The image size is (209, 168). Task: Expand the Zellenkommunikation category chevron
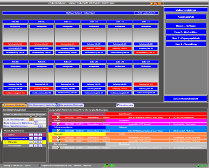[5, 139]
